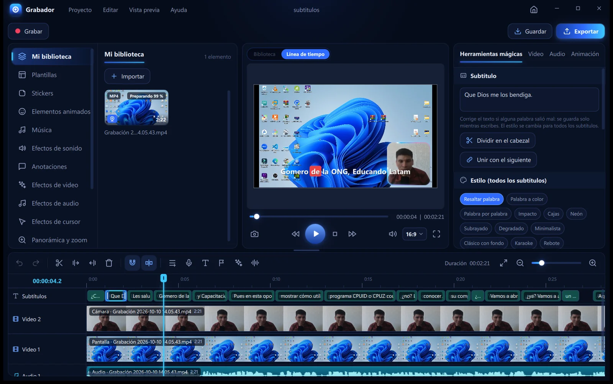This screenshot has width=613, height=384.
Task: Click Dividir en el cabezal button
Action: (497, 140)
